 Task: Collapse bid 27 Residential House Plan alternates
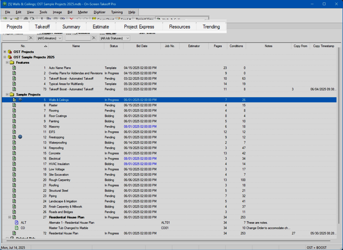(9, 217)
